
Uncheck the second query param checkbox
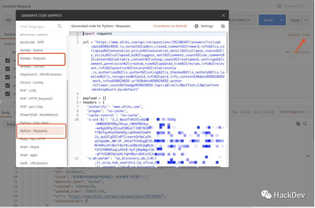(x=8, y=68)
